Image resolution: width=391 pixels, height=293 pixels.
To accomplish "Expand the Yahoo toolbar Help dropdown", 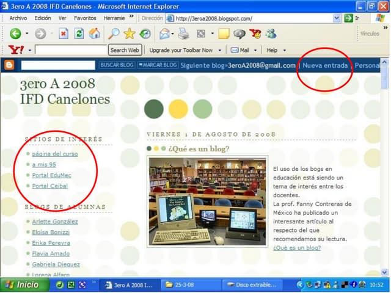I will [x=276, y=50].
